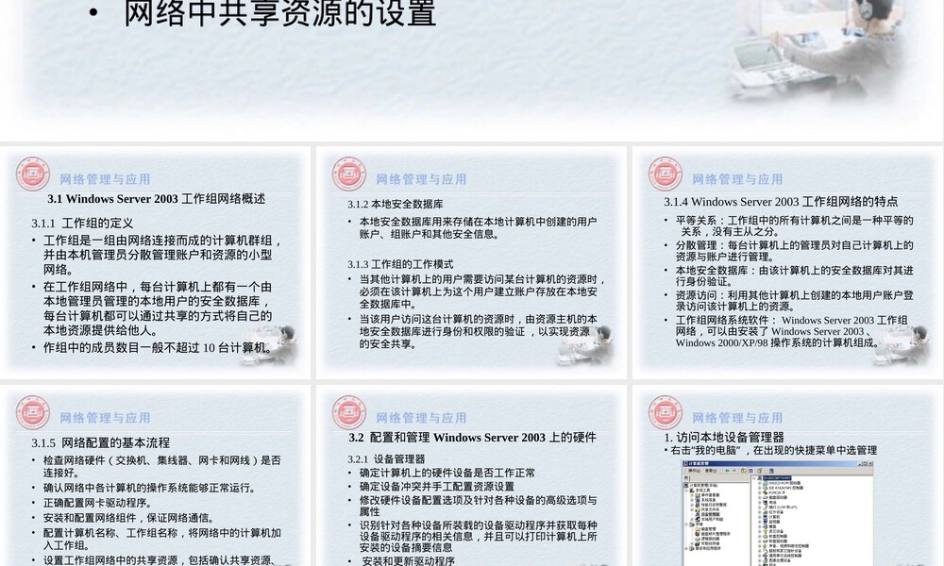944x566 pixels.
Task: Click the bullet beginning "平等关系"
Action: 794,226
